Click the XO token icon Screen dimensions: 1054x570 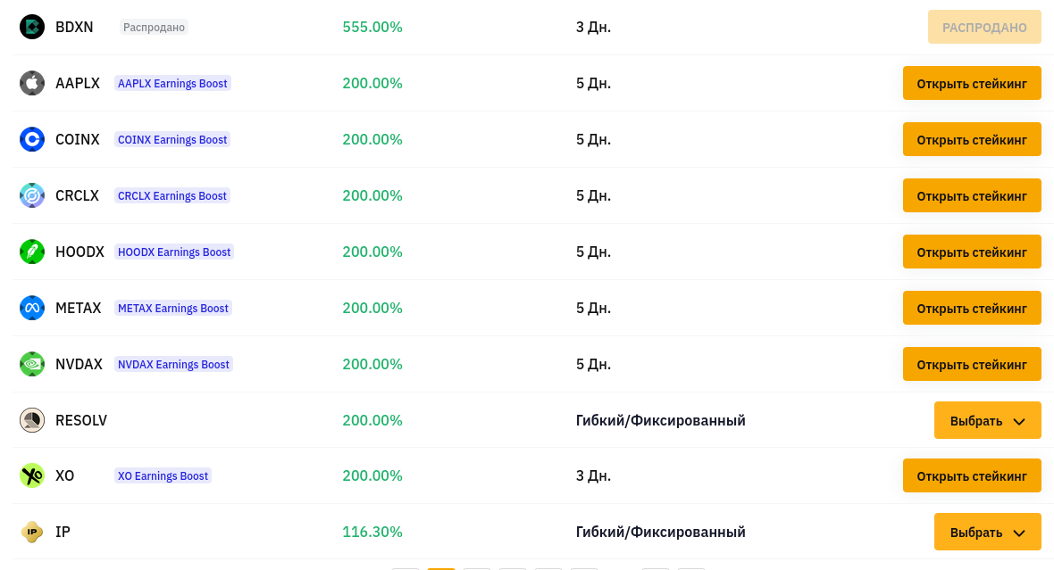31,476
